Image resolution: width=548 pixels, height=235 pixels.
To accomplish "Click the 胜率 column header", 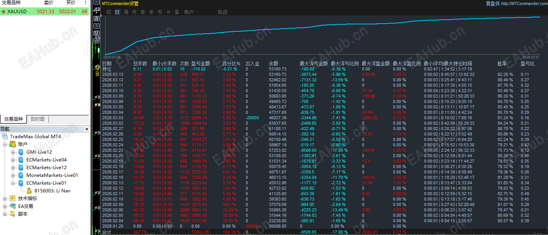I will pyautogui.click(x=502, y=63).
